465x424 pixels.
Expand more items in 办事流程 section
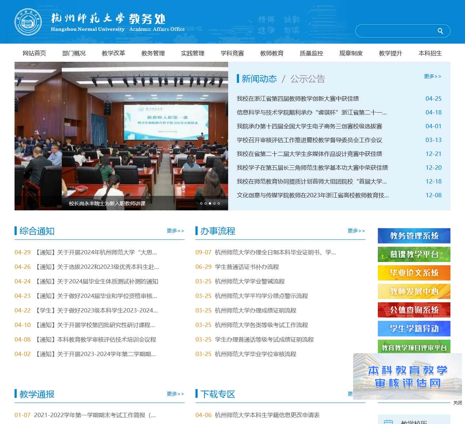[x=356, y=231]
